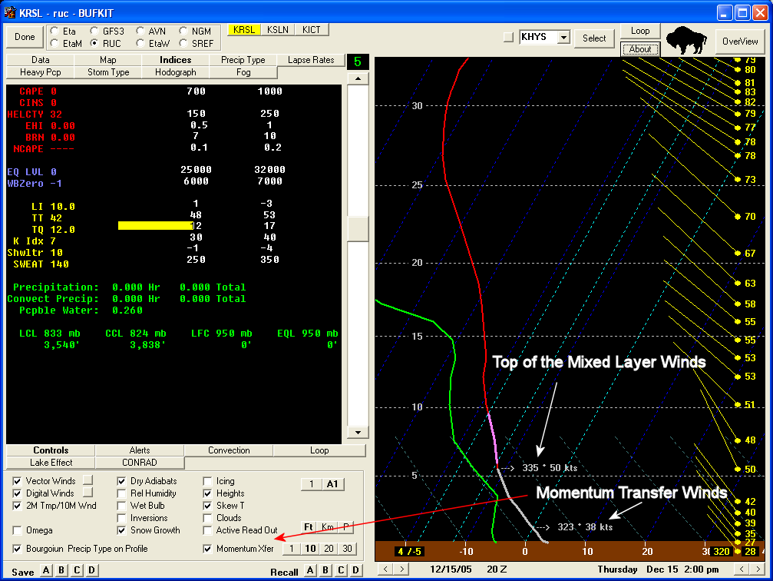
Task: Enable the Omega checkbox
Action: point(17,530)
